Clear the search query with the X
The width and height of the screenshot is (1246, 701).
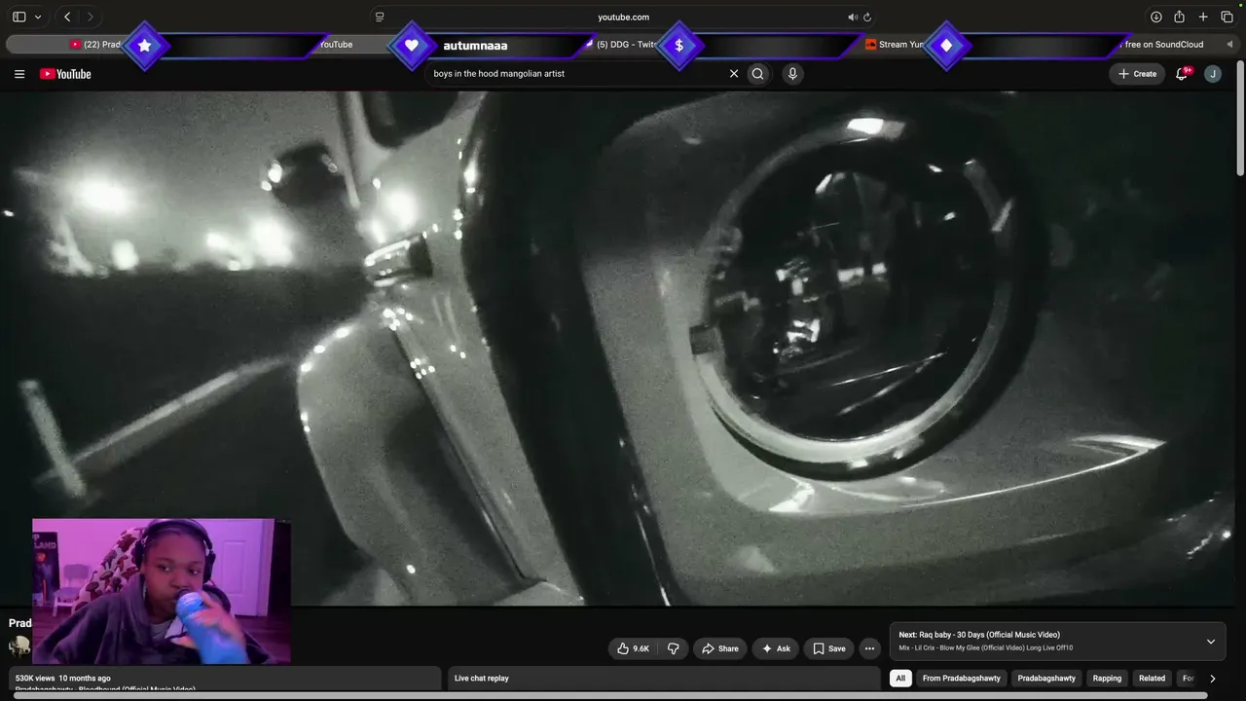734,74
